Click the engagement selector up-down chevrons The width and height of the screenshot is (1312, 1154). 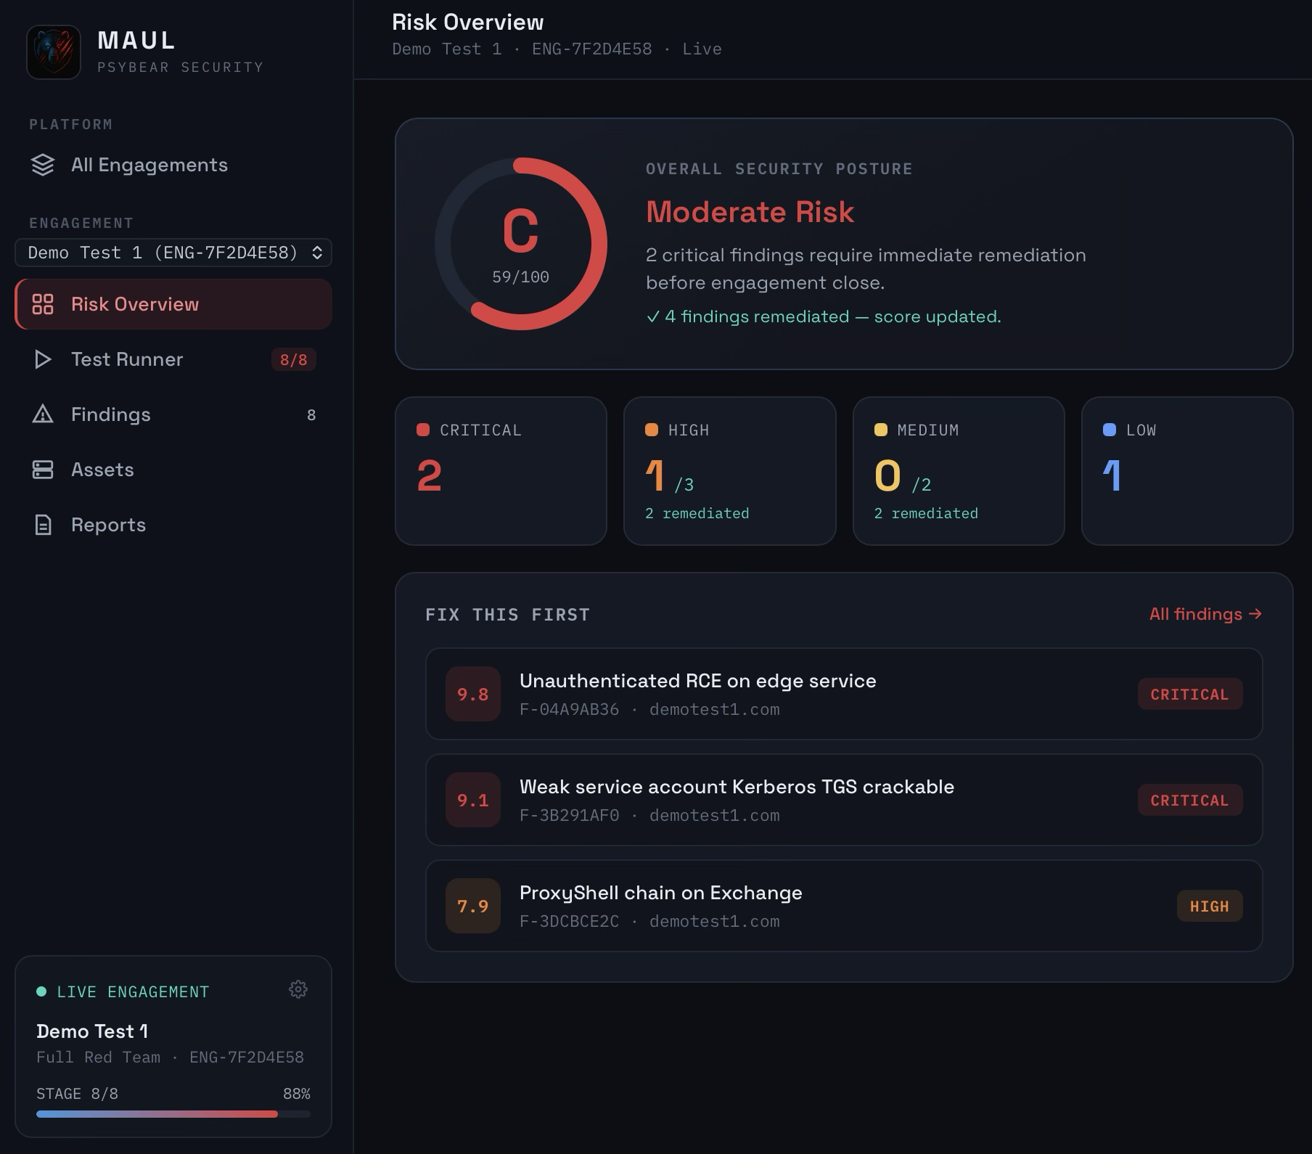(317, 253)
